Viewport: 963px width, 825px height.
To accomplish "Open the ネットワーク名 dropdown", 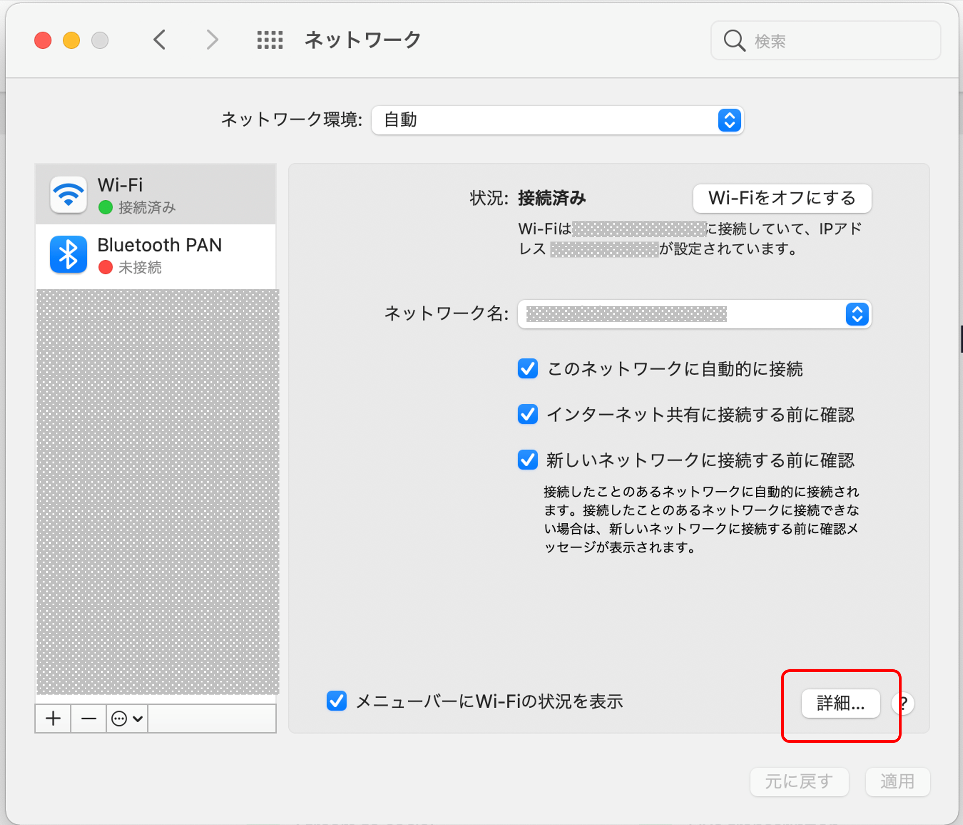I will (694, 314).
